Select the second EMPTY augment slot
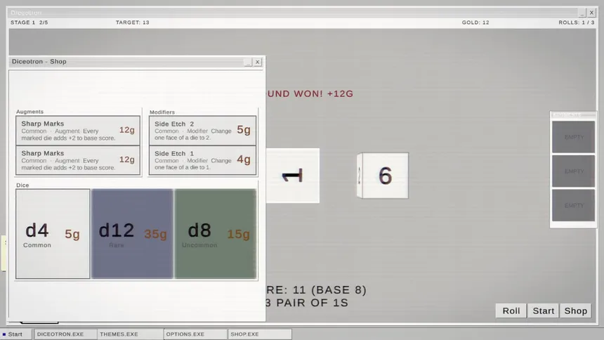This screenshot has width=604, height=340. (x=574, y=171)
